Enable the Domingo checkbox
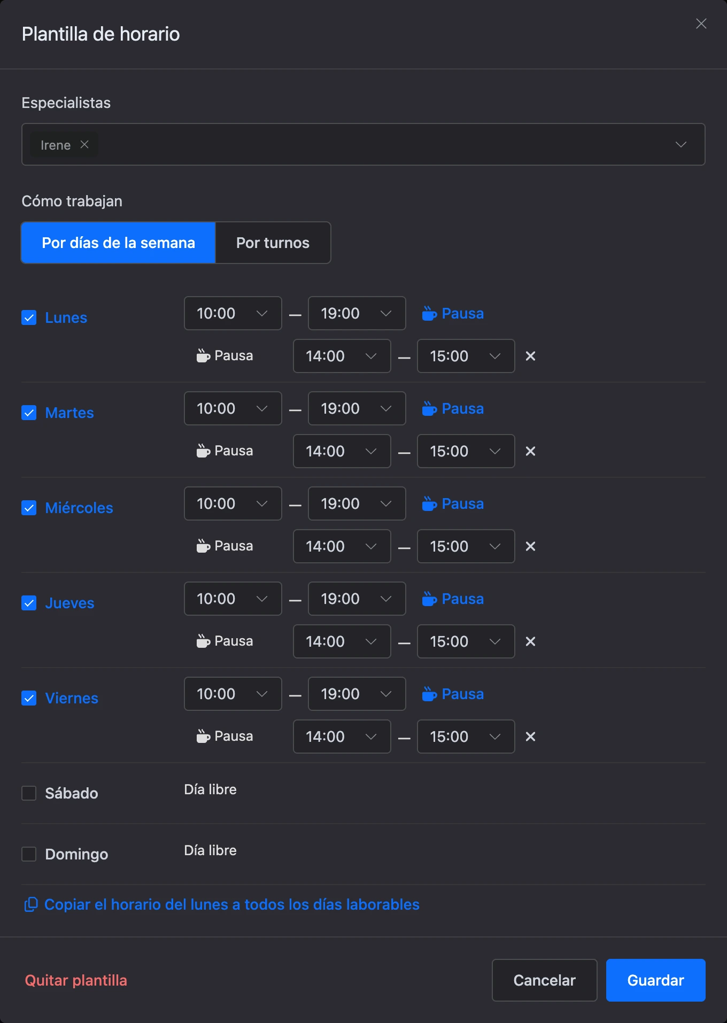 (29, 854)
